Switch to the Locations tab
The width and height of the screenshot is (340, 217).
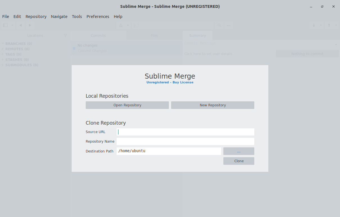point(35,36)
